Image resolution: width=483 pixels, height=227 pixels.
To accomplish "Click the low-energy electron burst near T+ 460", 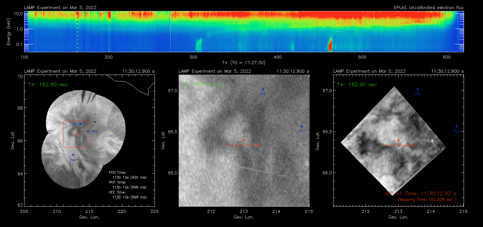I will click(x=330, y=45).
